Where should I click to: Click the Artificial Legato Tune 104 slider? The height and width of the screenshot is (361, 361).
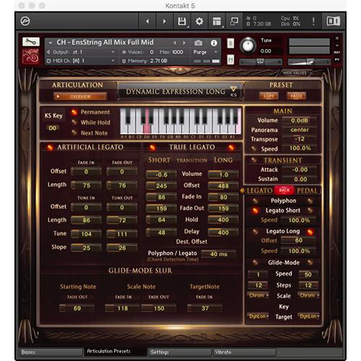(x=86, y=234)
